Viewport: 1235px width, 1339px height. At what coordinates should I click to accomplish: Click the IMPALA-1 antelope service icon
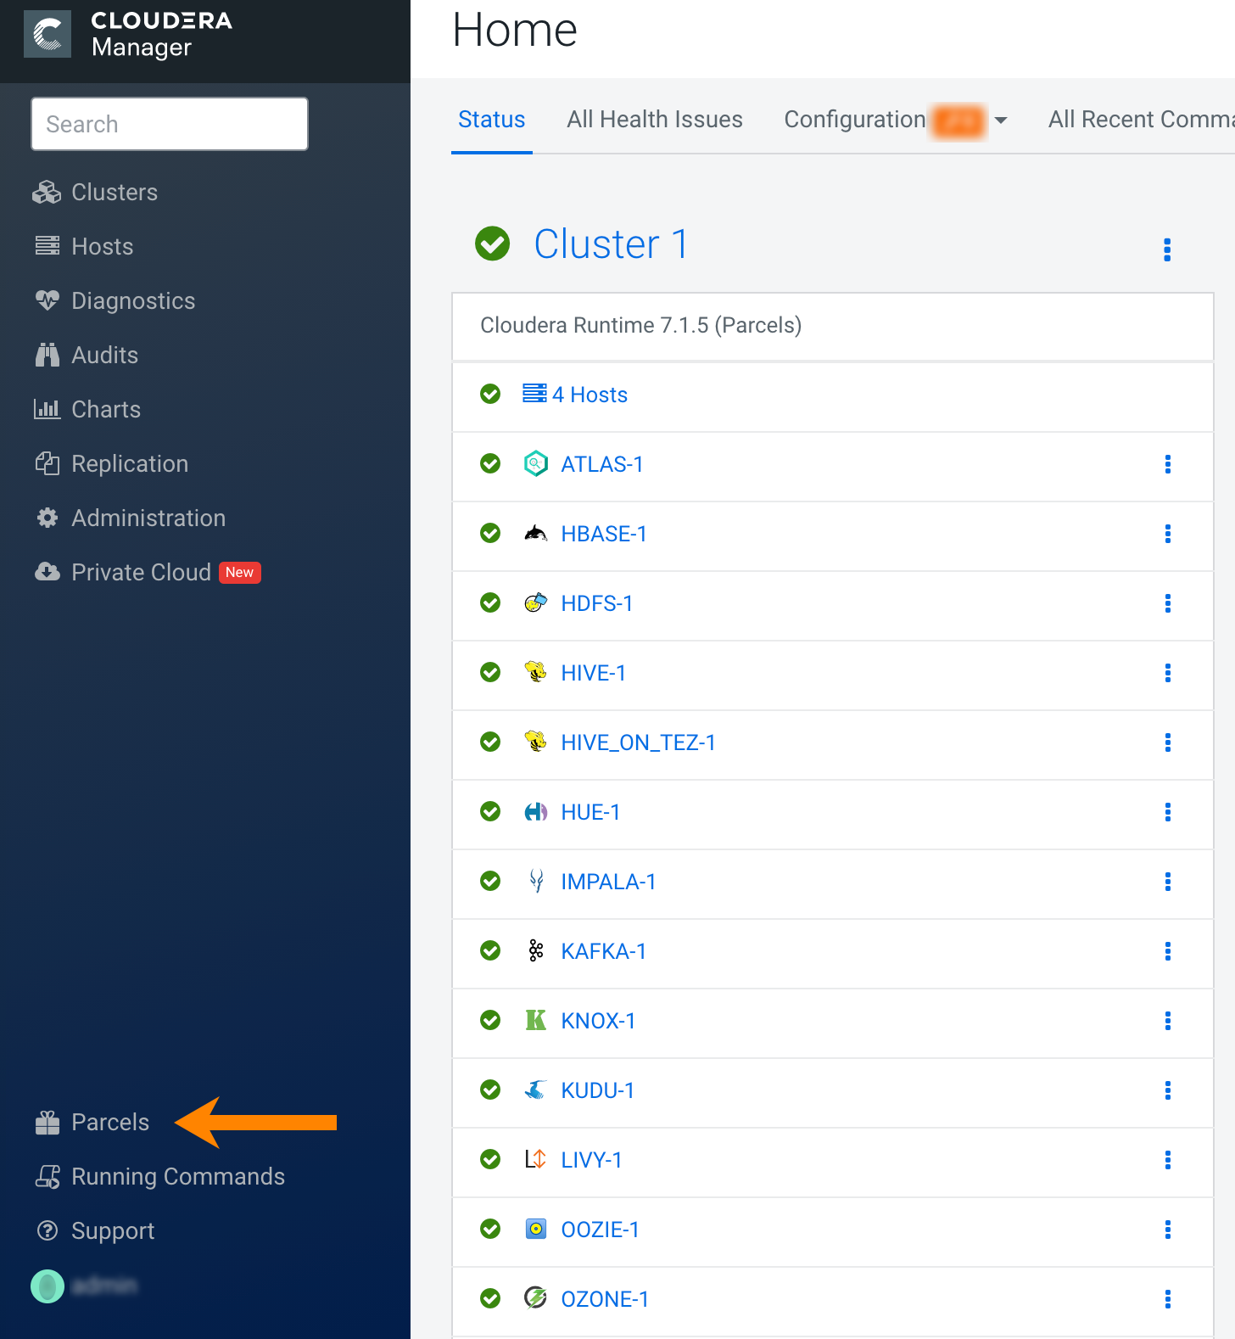tap(536, 881)
